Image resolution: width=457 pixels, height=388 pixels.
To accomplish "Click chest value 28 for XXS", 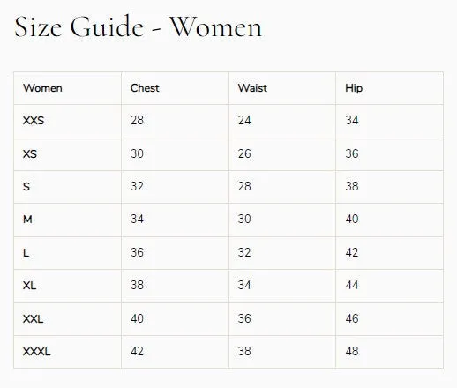I will [x=137, y=120].
